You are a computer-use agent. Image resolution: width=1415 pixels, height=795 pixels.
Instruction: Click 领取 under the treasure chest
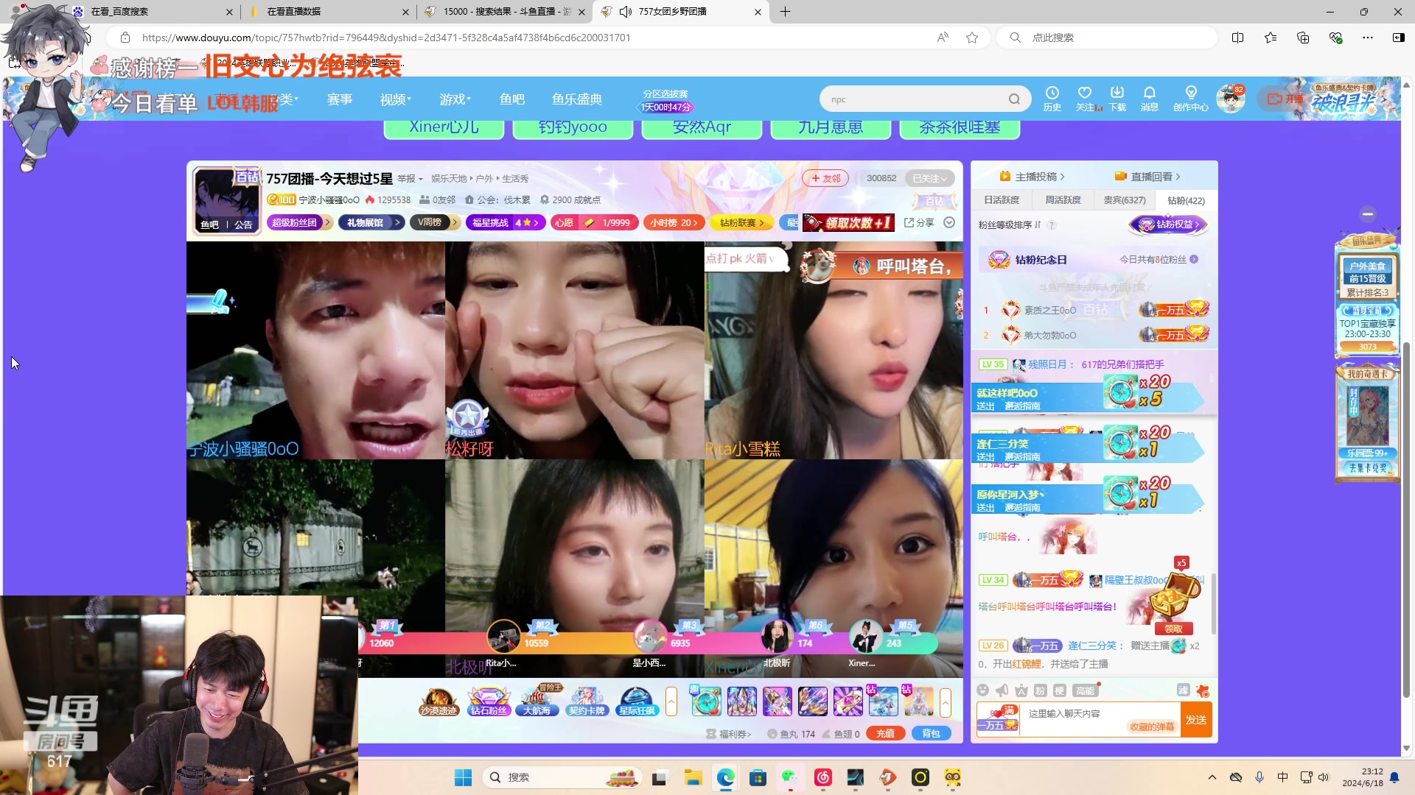click(x=1173, y=629)
